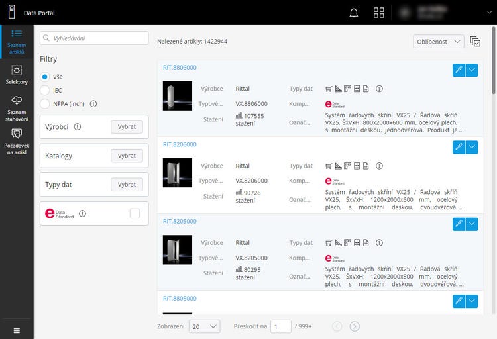Open Seznam stahování in the sidebar
Viewport: 497px width, 339px height.
pyautogui.click(x=17, y=106)
